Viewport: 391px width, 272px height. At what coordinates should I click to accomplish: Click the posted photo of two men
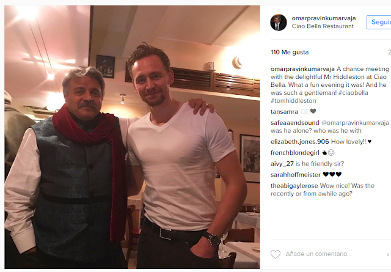click(x=132, y=137)
